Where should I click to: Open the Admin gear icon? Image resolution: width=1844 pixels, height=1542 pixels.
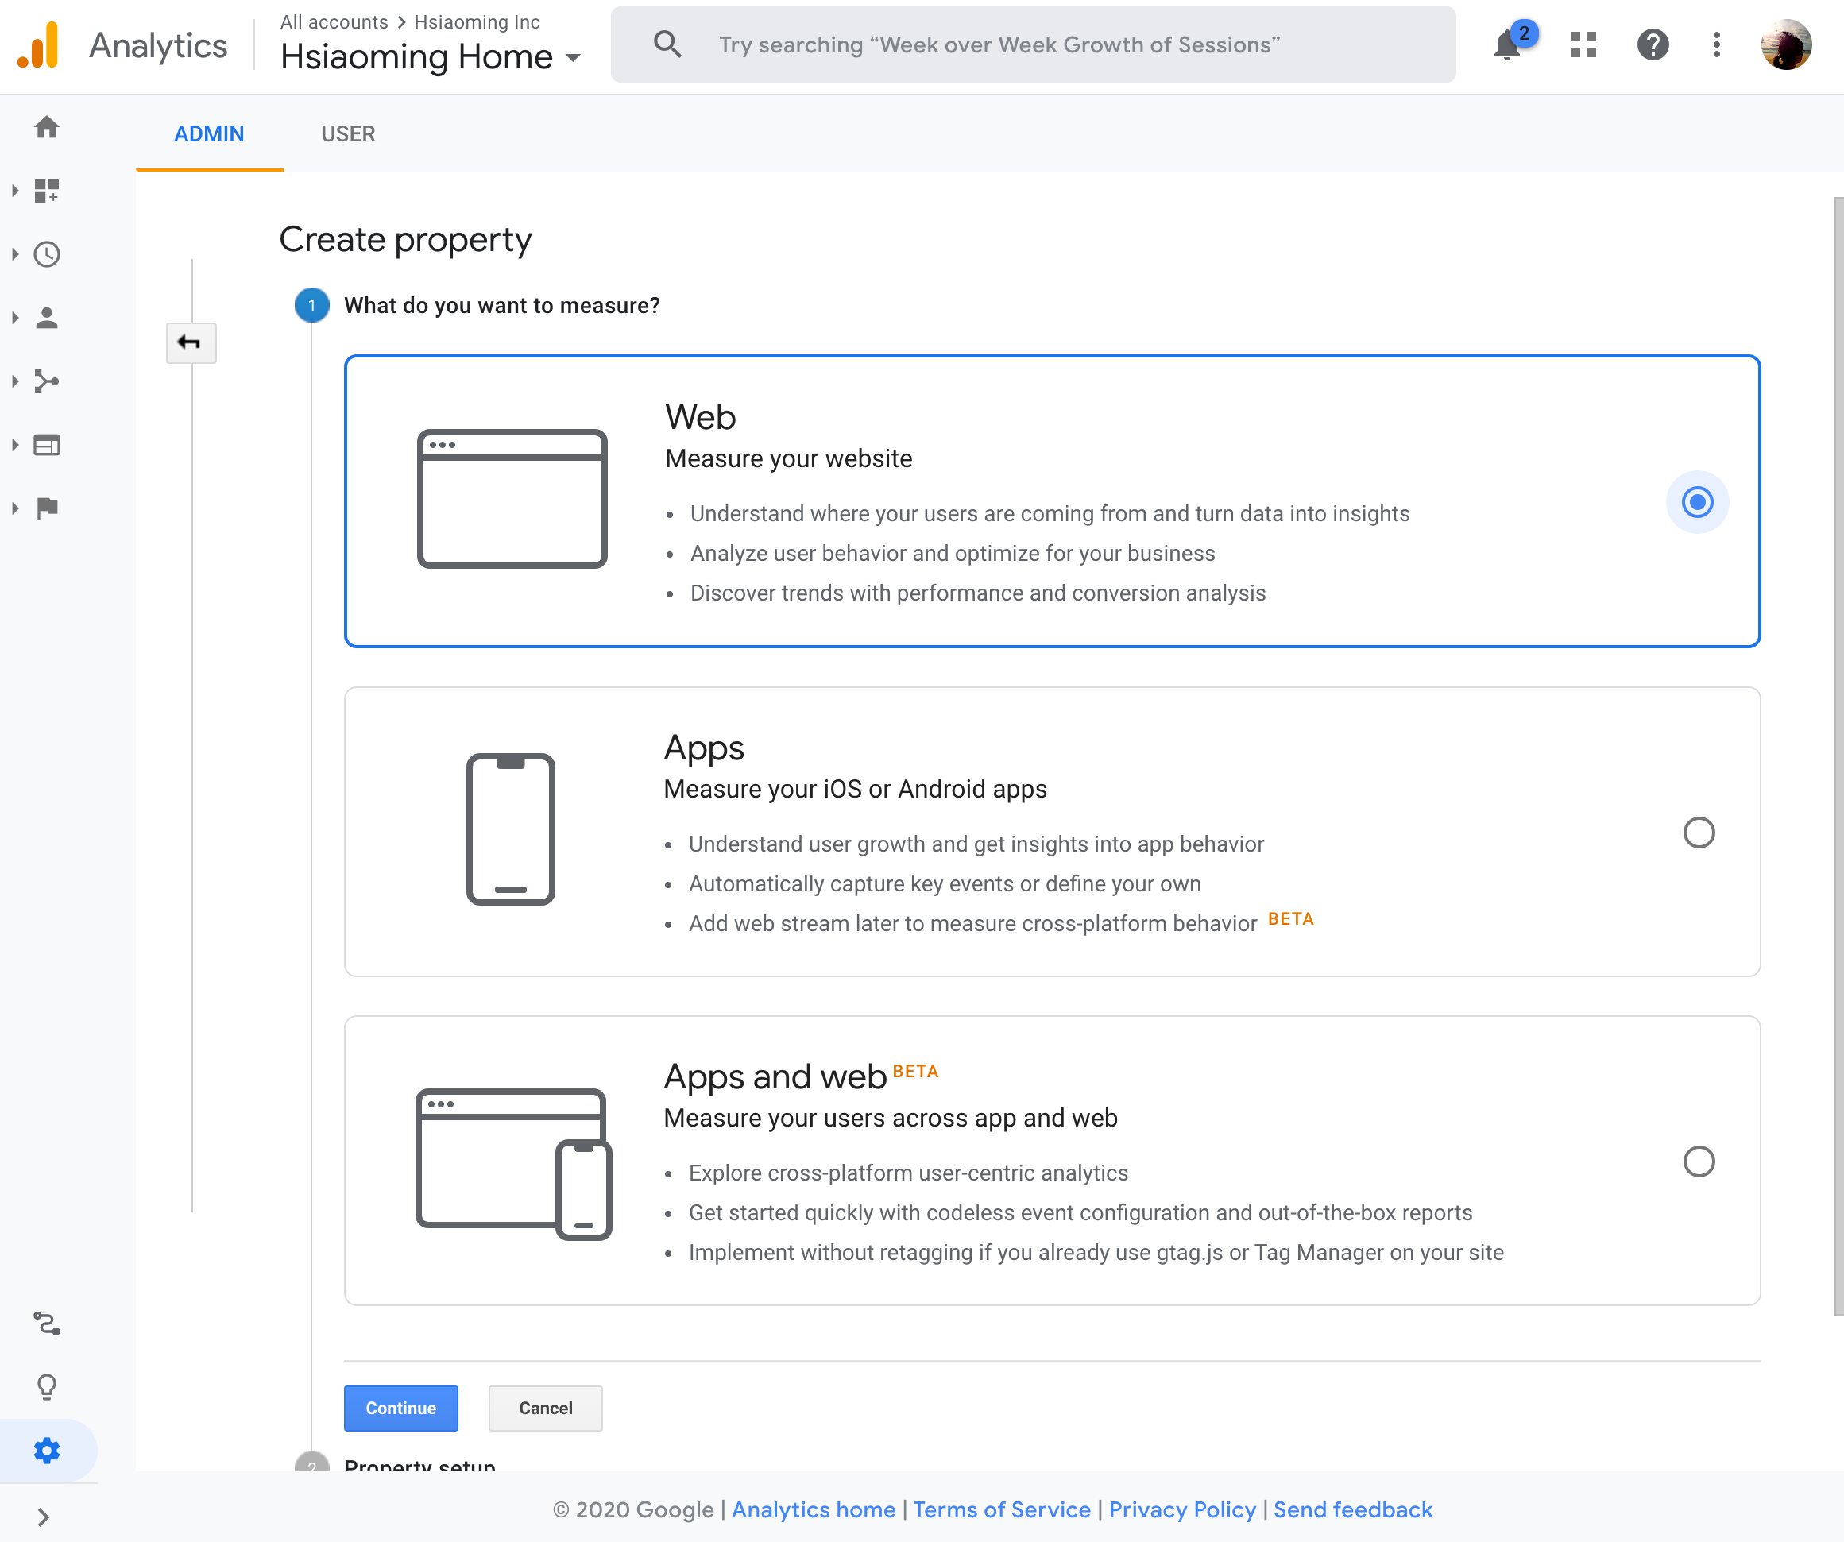(x=47, y=1451)
